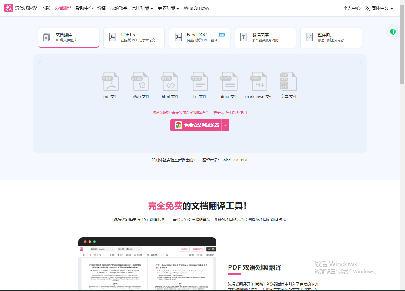This screenshot has height=291, width=405.
Task: Click the text 即刻体验实验室新推出的 PDF 翻译产品
Action: (x=186, y=160)
